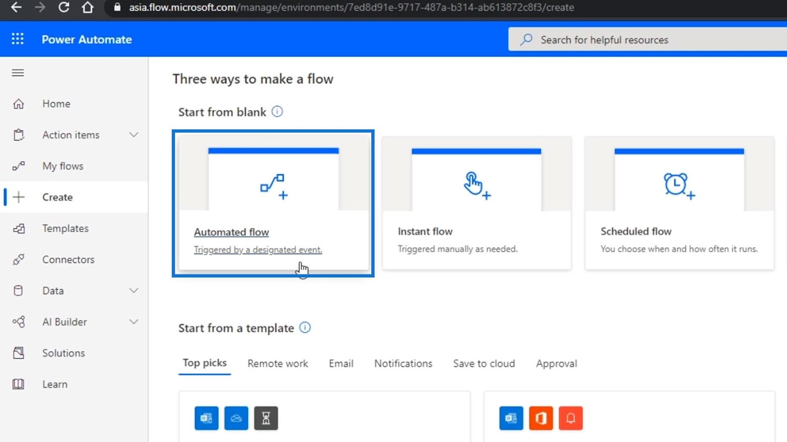Click the Learn book icon
Viewport: 787px width, 442px height.
click(18, 384)
